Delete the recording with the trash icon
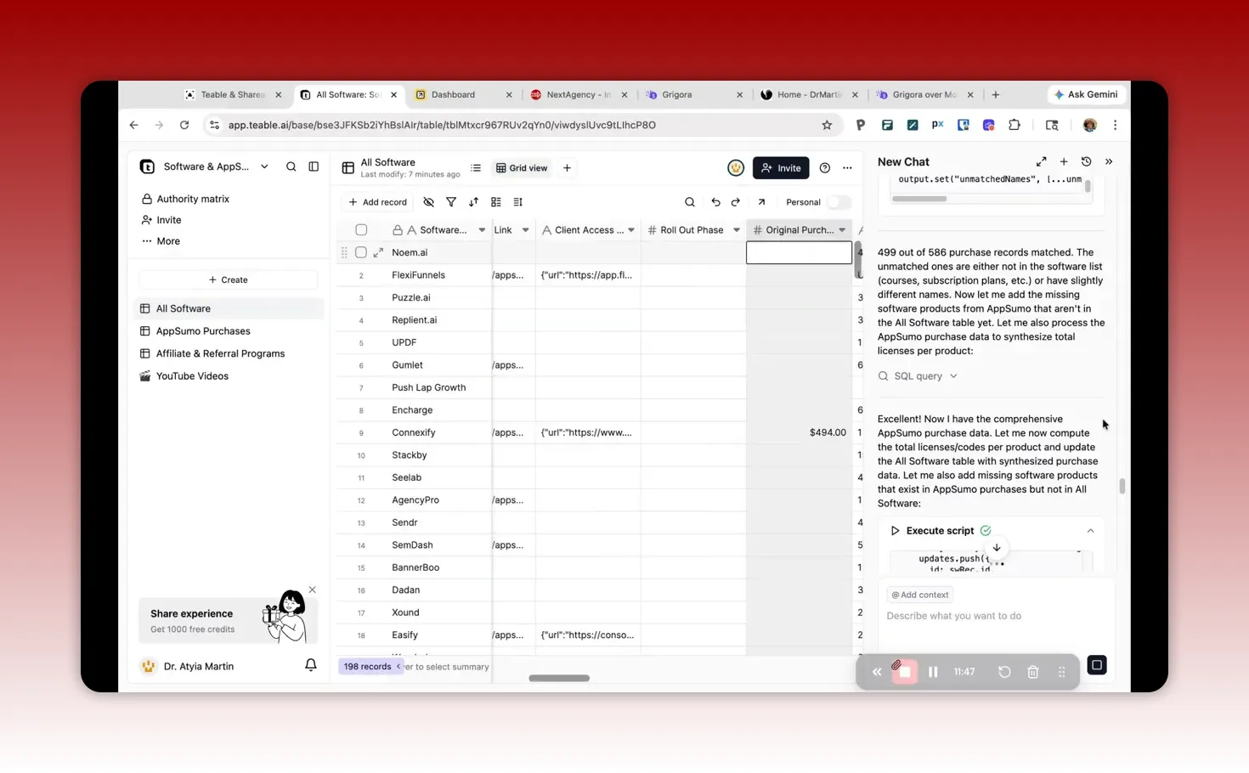The image size is (1249, 773). pos(1033,672)
